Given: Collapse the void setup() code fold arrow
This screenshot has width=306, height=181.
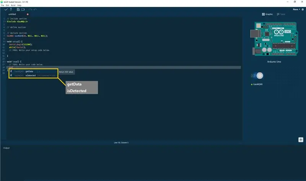Looking at the screenshot, I should point(6,42).
